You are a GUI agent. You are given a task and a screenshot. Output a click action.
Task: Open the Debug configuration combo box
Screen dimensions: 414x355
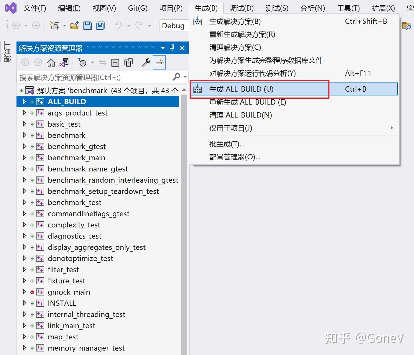174,26
